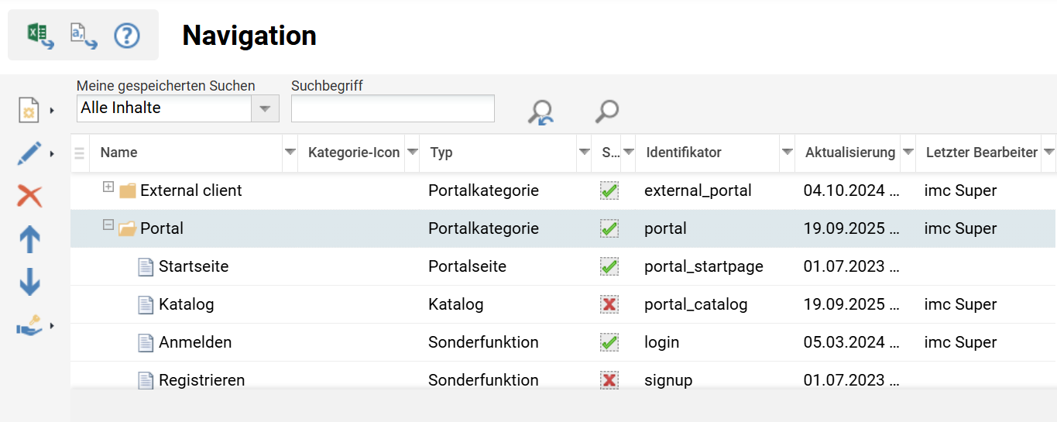Toggle status checkmark for Startseite row
Image resolution: width=1057 pixels, height=422 pixels.
(609, 266)
